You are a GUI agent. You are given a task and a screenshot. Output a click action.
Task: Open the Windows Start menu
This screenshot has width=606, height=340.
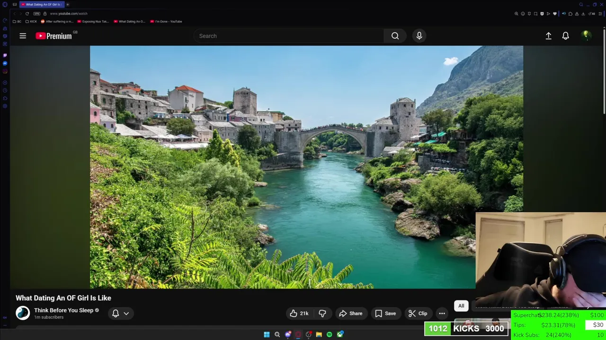[x=267, y=334]
